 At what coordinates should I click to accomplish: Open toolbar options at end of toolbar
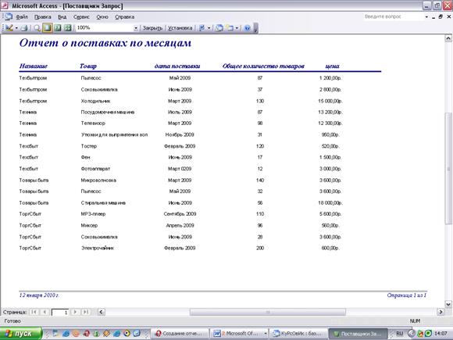(x=255, y=28)
